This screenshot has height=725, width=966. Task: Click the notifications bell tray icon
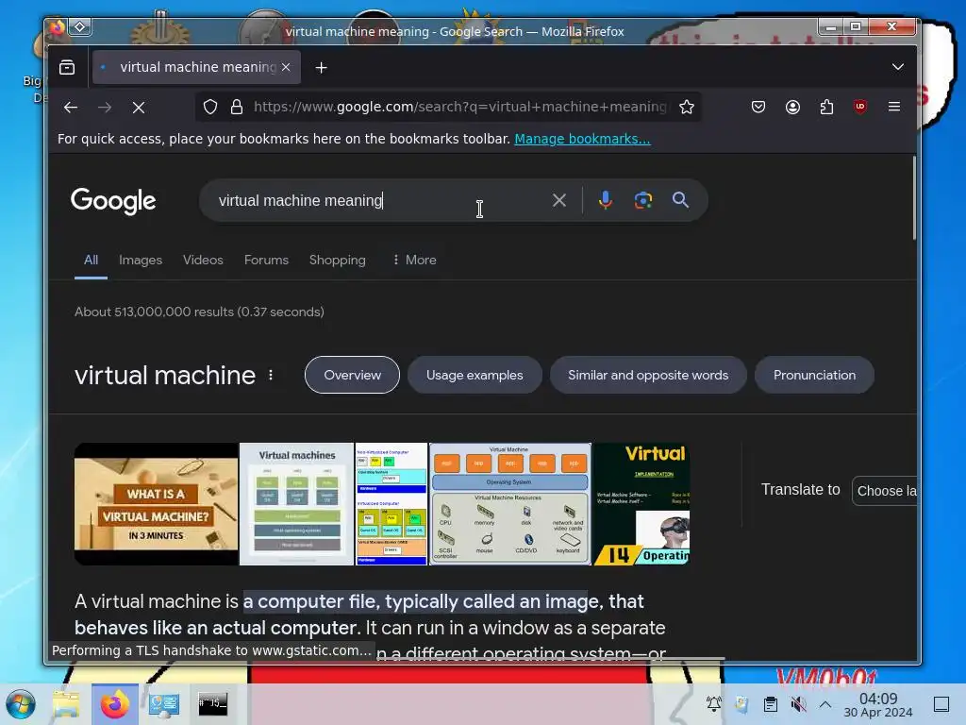(714, 704)
